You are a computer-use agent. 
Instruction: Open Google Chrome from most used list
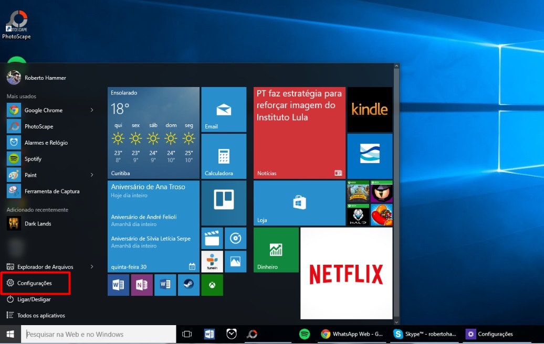pos(50,110)
